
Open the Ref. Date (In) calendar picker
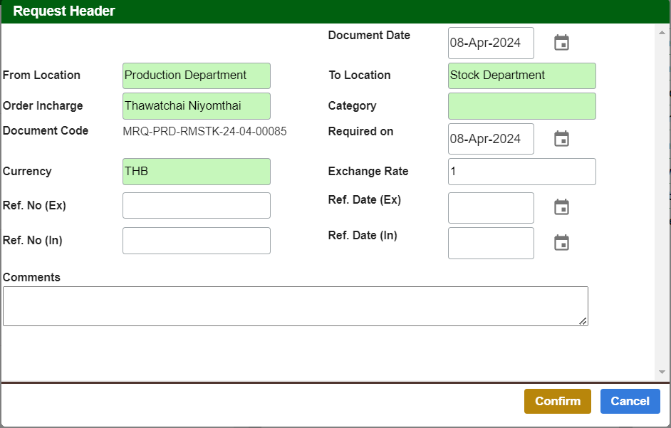click(561, 243)
